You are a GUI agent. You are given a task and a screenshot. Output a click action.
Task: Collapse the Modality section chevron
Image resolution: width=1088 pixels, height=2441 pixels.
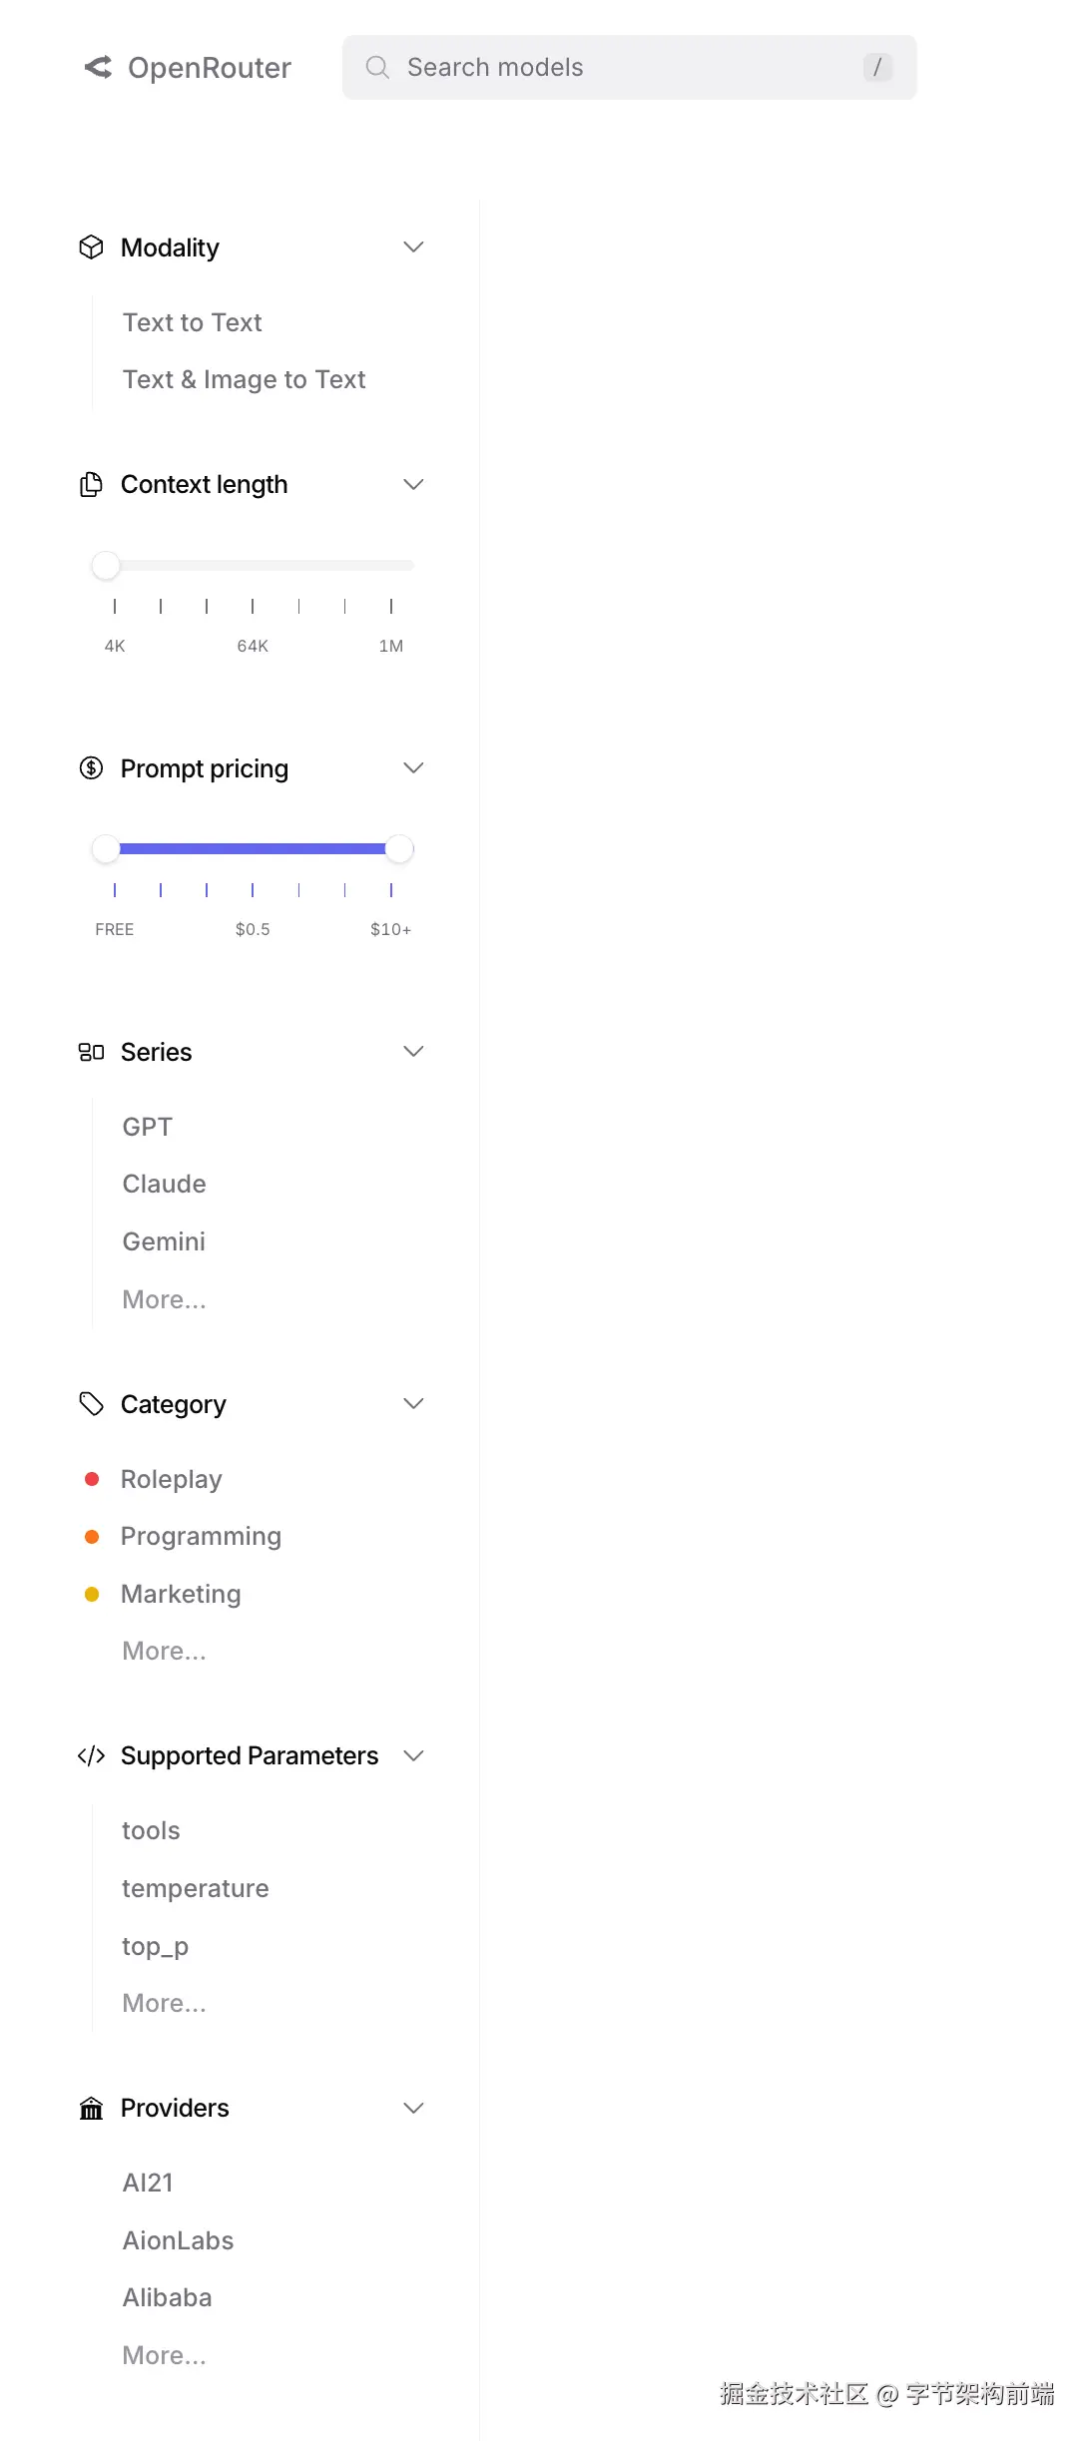coord(413,247)
